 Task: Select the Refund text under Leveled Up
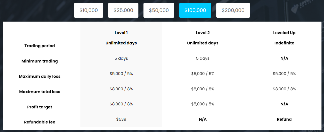click(x=284, y=119)
